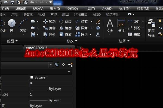Open the 视图(V) menu

point(38,9)
